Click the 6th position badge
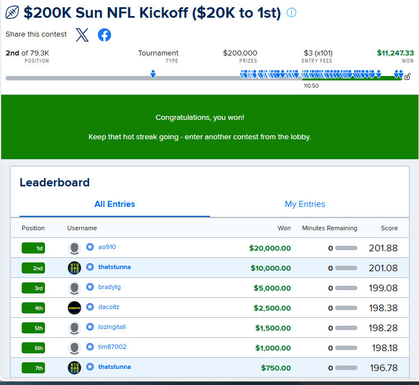The width and height of the screenshot is (419, 385). [x=33, y=348]
